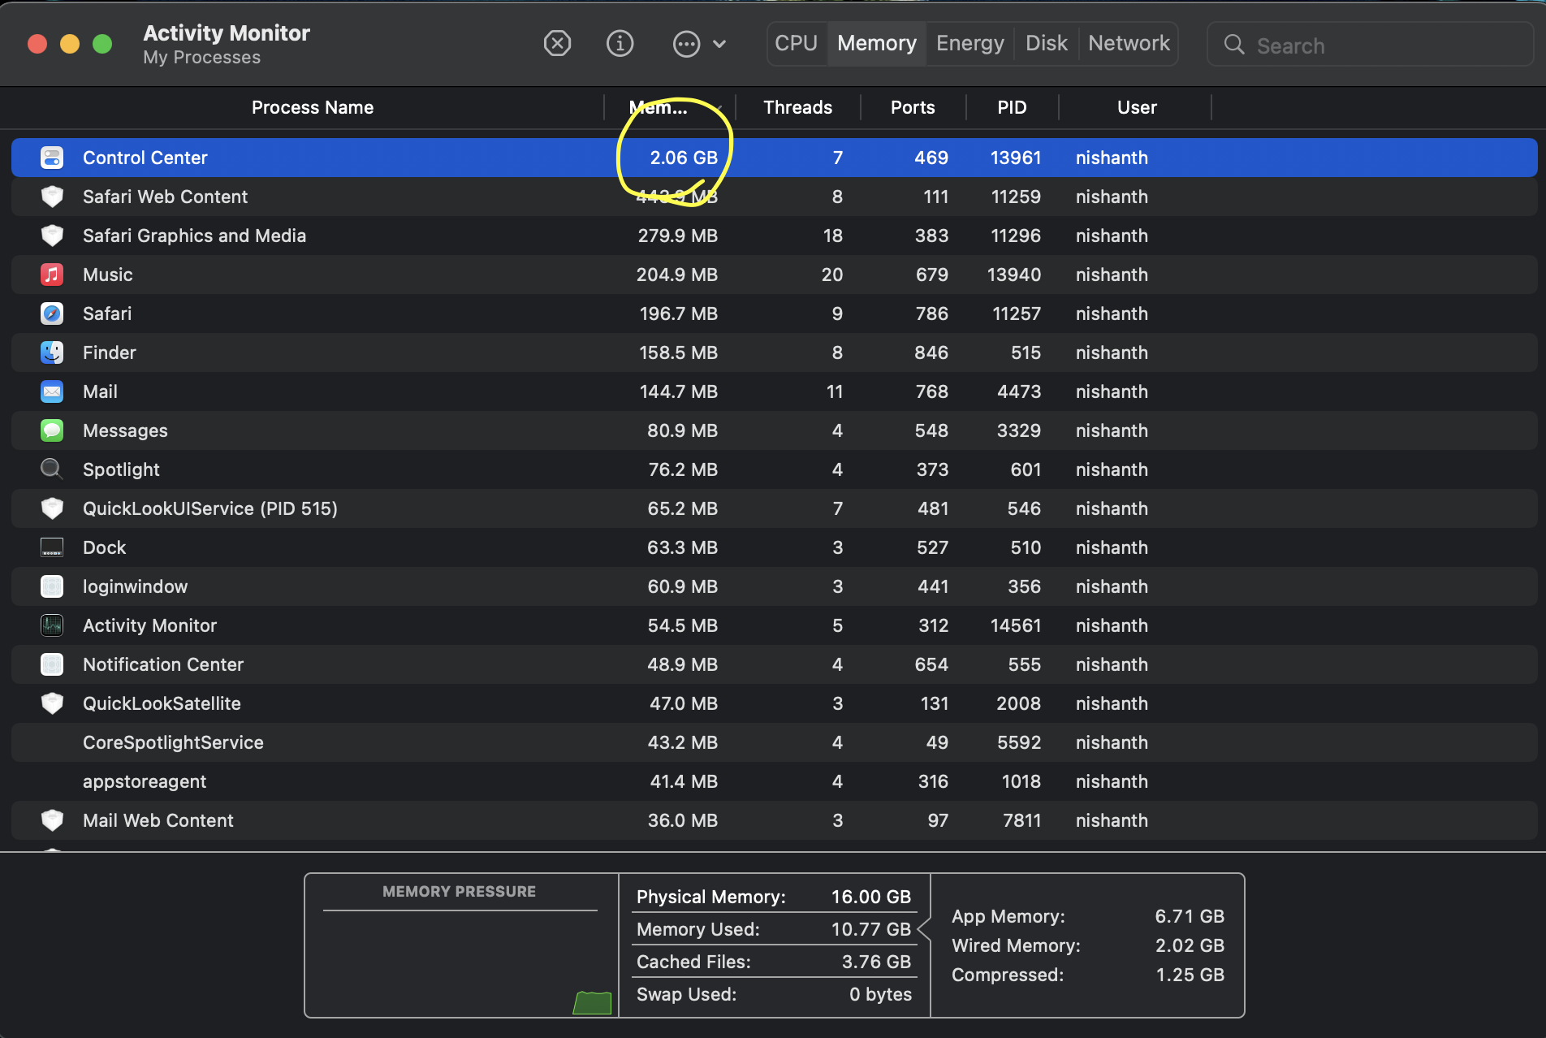
Task: Click Mail memory value 144.7 MB
Action: tap(679, 391)
